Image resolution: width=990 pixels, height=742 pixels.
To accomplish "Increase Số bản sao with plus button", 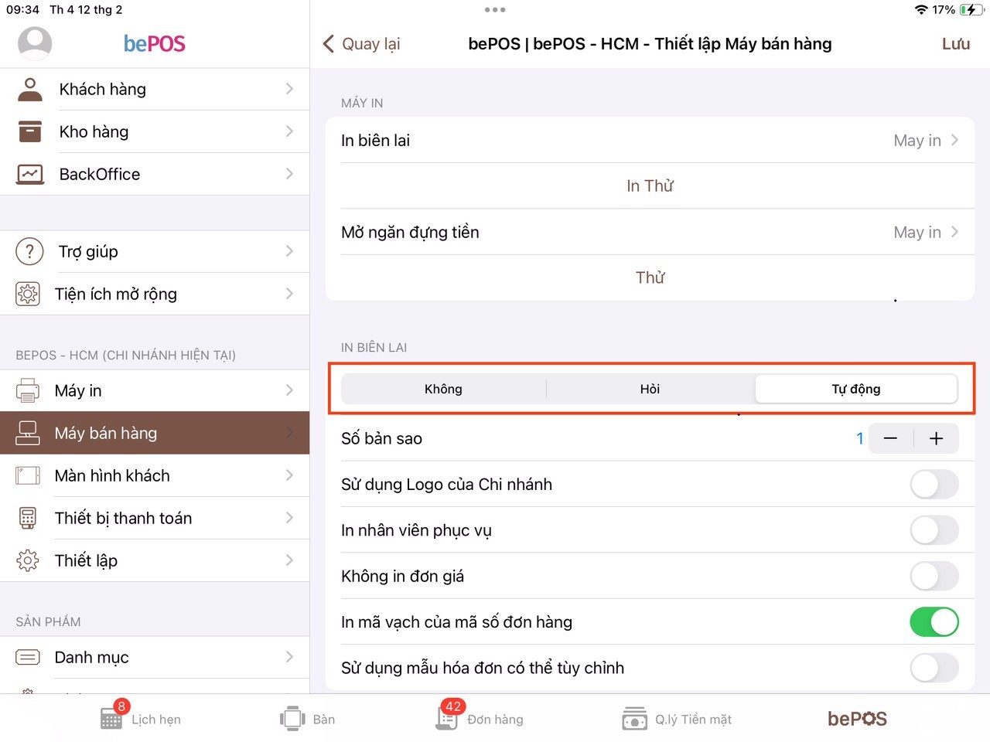I will tap(936, 439).
